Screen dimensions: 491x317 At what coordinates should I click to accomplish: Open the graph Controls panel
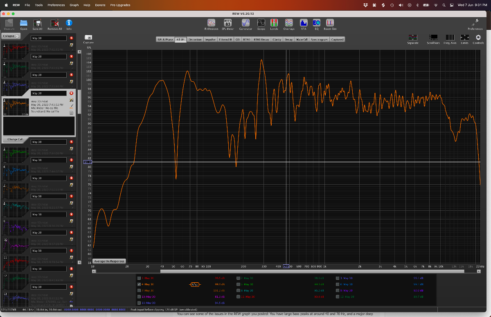[x=478, y=39]
